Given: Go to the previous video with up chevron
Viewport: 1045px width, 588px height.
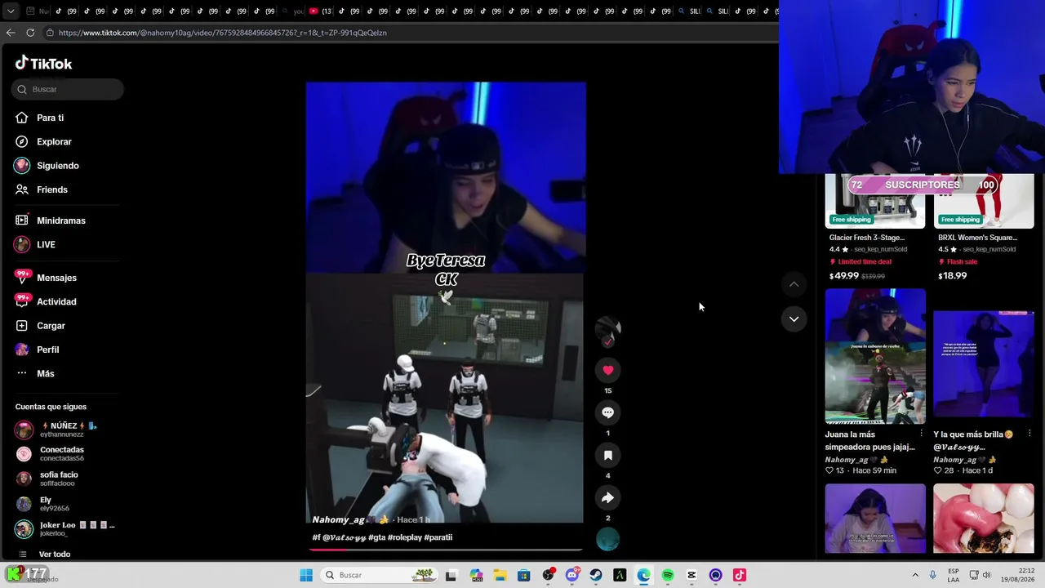Looking at the screenshot, I should (794, 284).
